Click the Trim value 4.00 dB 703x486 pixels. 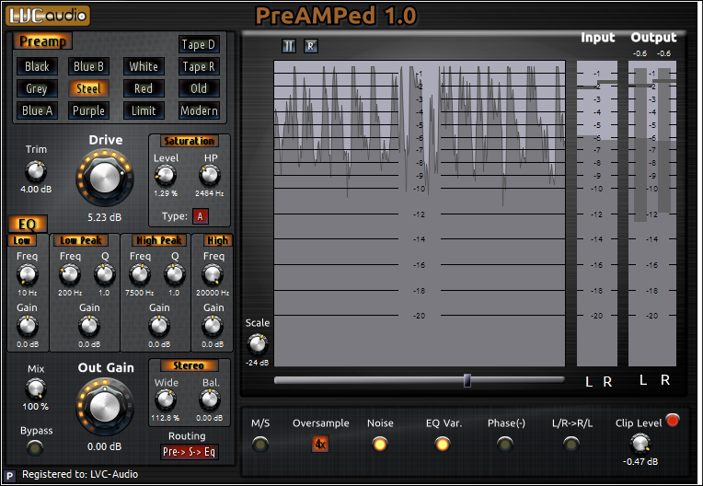[x=36, y=190]
